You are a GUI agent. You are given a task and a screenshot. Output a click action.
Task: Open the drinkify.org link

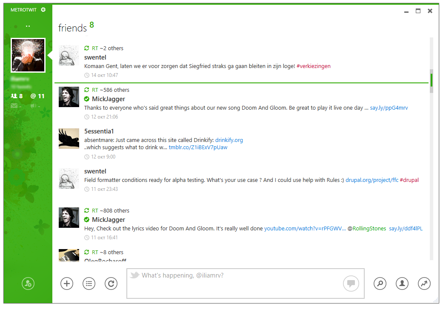[229, 140]
